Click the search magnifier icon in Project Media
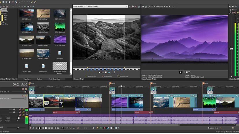This screenshot has height=134, width=239. pos(34,6)
